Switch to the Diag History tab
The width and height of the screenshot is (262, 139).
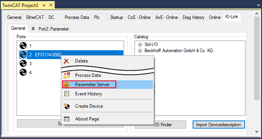[x=193, y=17]
